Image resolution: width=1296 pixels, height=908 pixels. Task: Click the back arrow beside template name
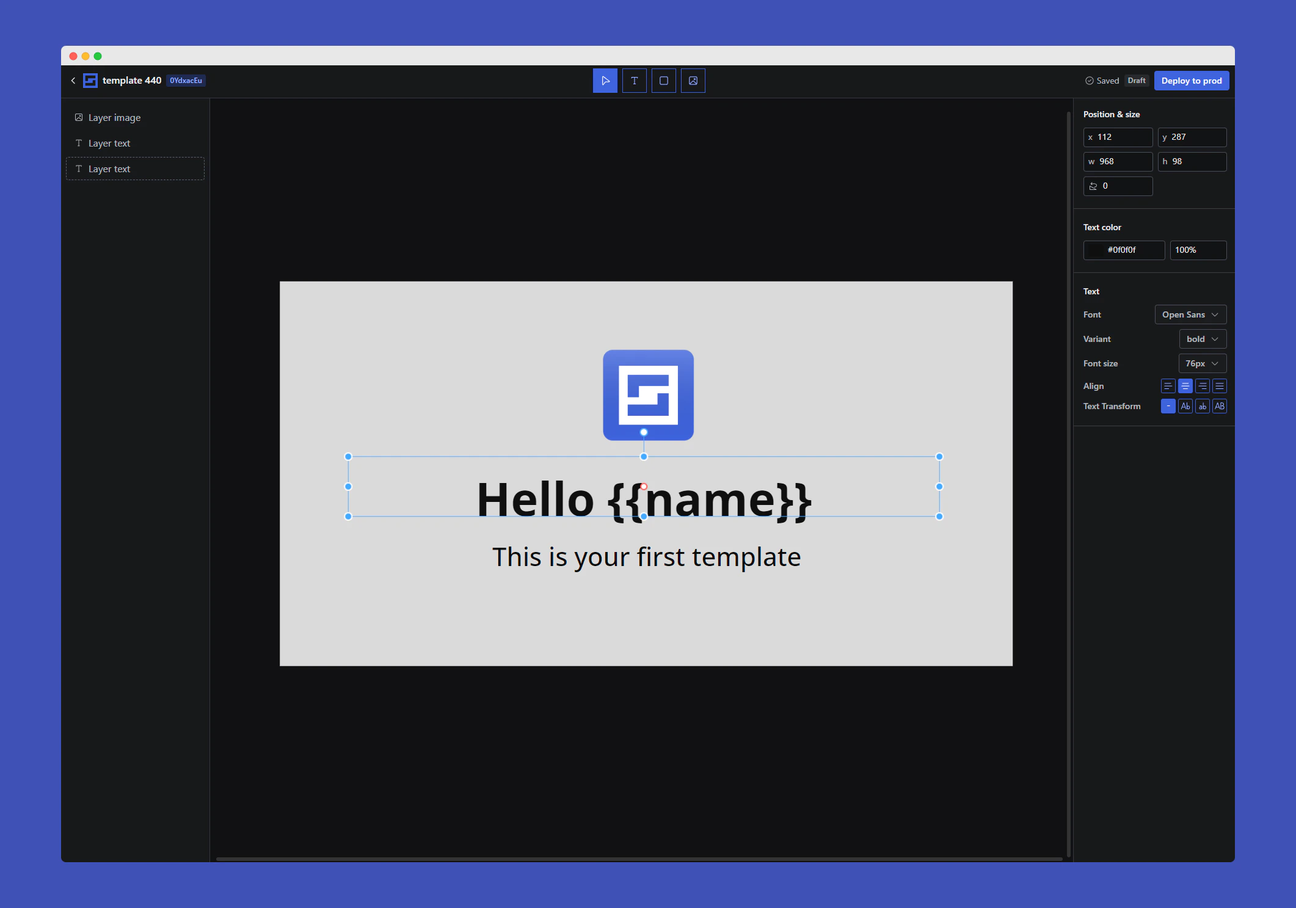click(73, 81)
